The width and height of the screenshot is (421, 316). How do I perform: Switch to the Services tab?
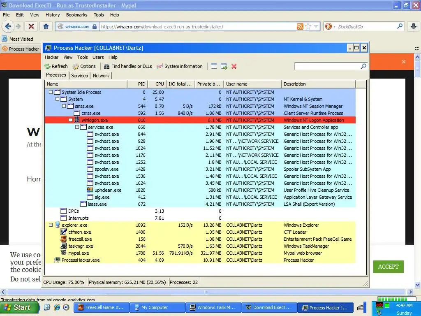coord(79,76)
